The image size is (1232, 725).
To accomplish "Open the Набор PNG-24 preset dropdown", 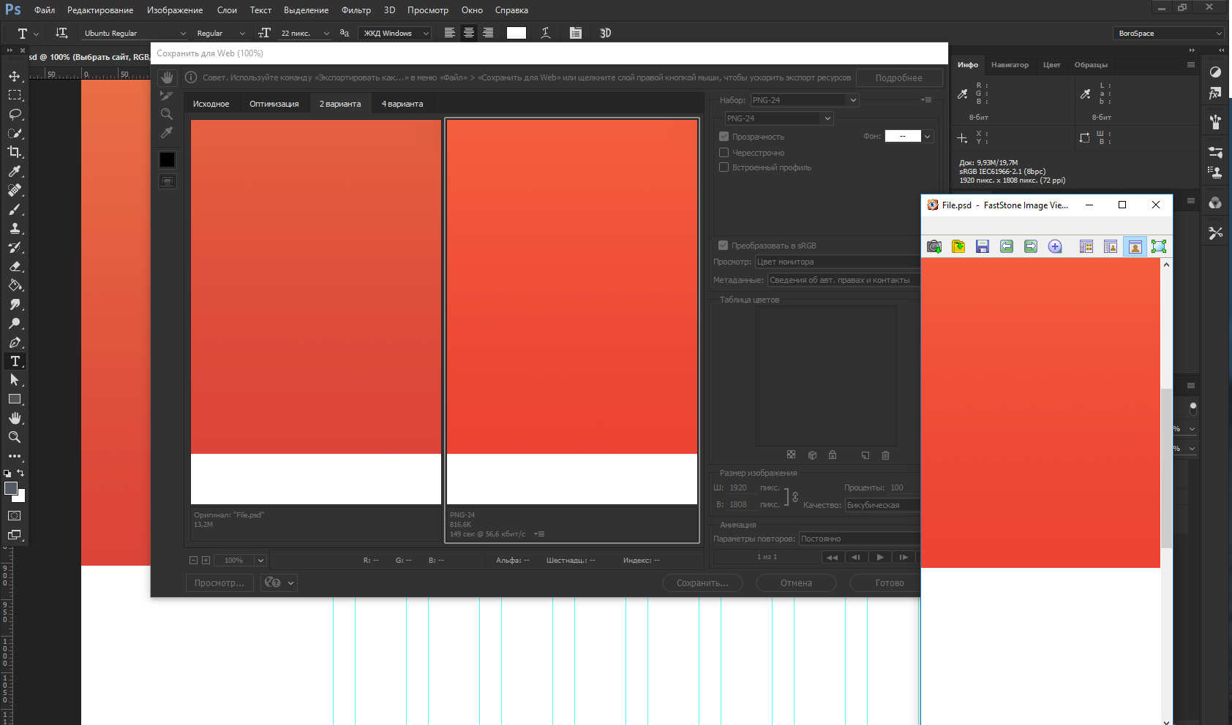I will click(x=805, y=100).
